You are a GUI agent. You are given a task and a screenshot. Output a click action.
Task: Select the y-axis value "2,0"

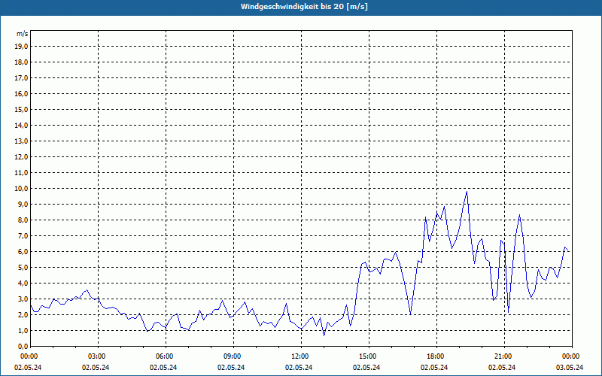click(x=23, y=314)
